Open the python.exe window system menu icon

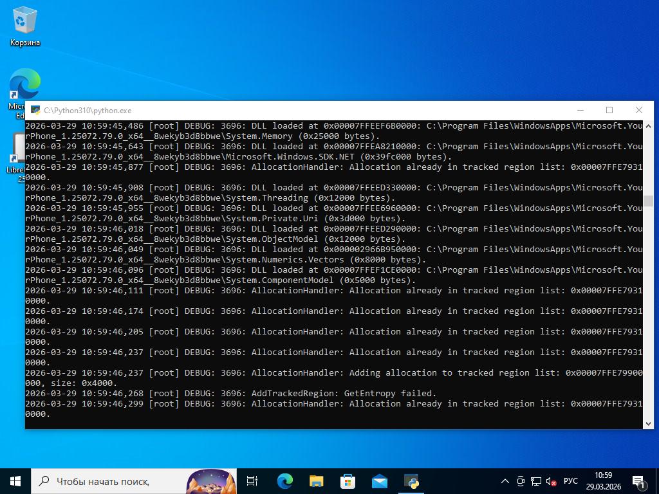coord(35,111)
